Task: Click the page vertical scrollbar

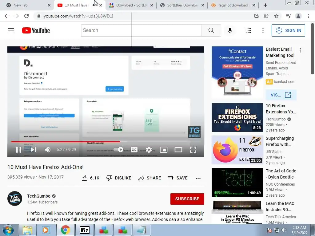Action: [x=313, y=49]
